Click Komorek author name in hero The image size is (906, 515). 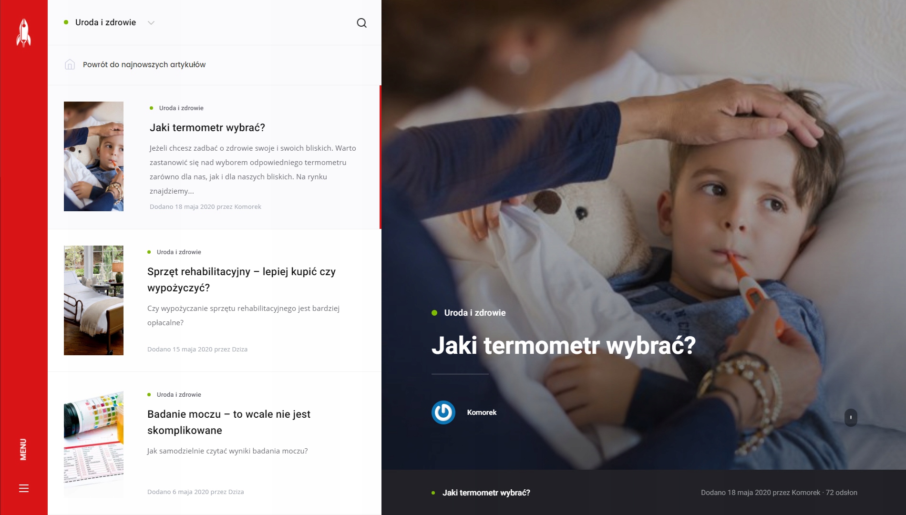[x=482, y=412]
